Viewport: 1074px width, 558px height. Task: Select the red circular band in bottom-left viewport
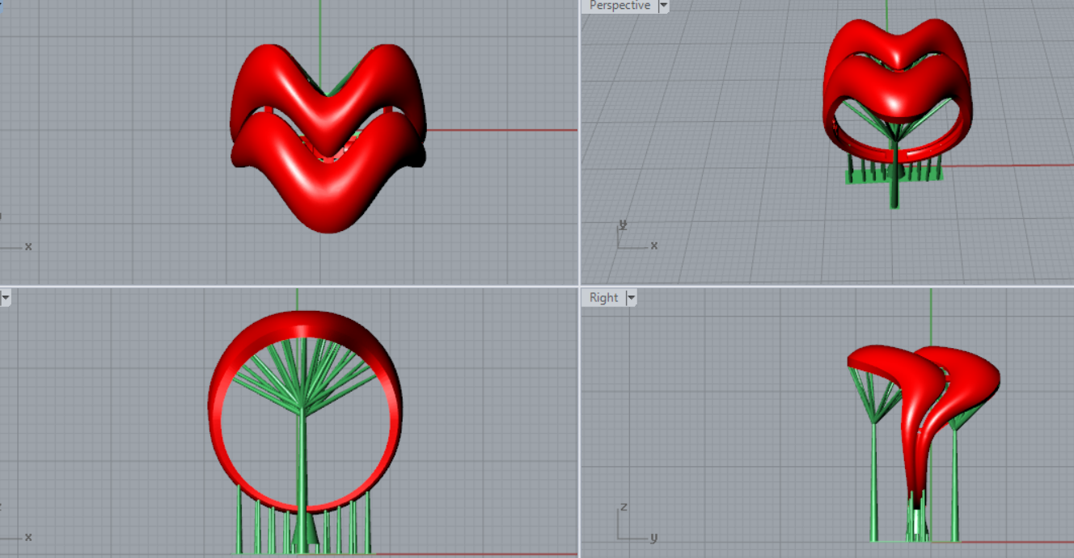(221, 420)
